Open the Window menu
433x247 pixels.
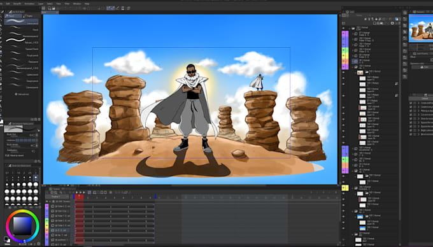77,4
